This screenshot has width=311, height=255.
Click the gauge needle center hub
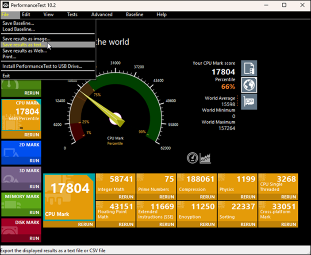point(115,119)
